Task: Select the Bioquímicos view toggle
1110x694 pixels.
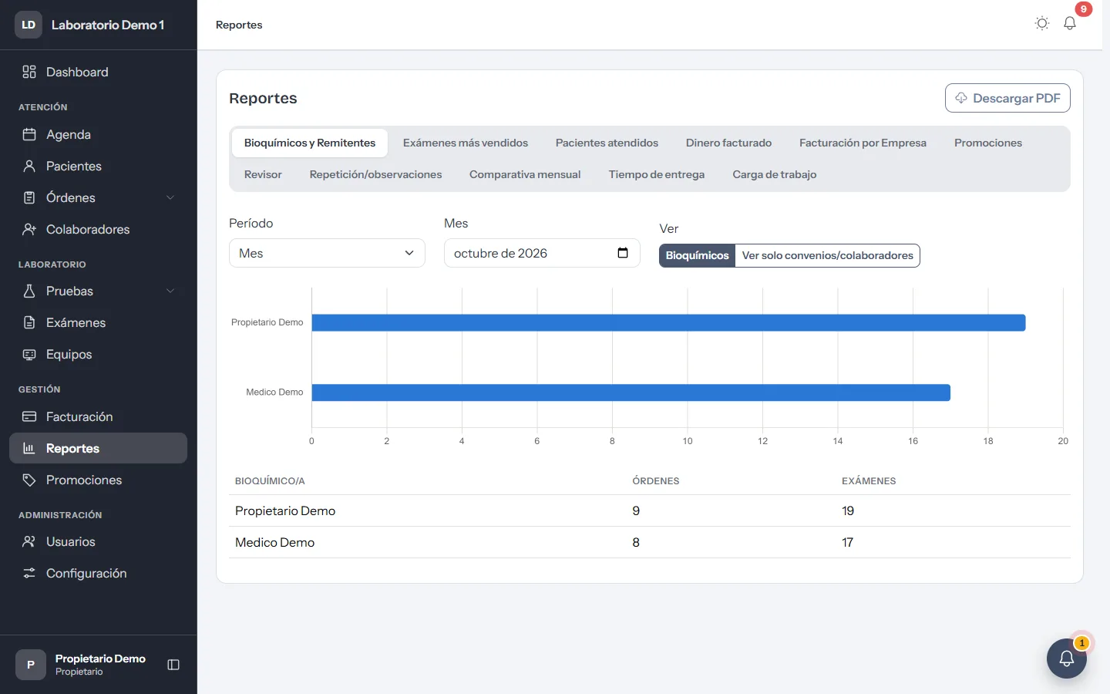Action: click(697, 255)
